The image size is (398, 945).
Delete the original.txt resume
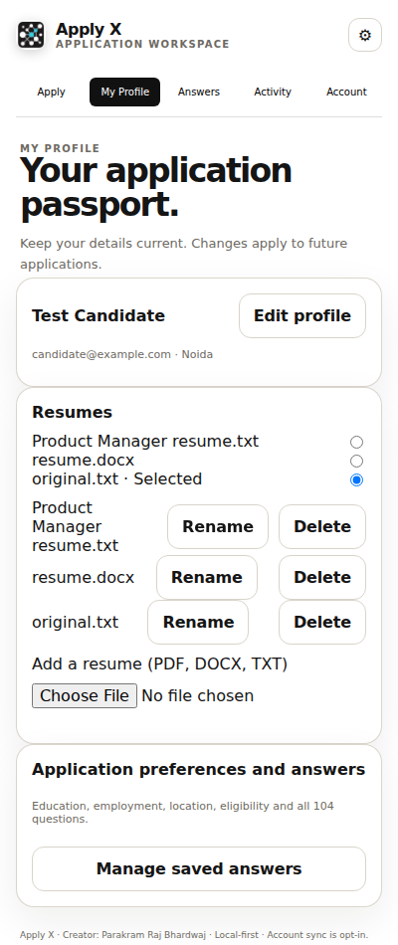coord(322,622)
